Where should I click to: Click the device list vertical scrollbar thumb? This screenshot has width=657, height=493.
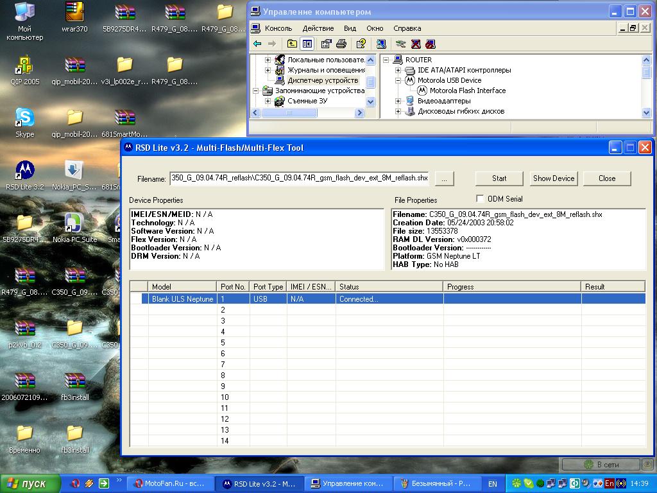[x=647, y=72]
